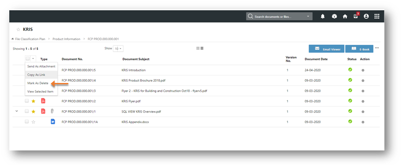Open search box dropdown arrow
The height and width of the screenshot is (165, 403).
(x=308, y=17)
